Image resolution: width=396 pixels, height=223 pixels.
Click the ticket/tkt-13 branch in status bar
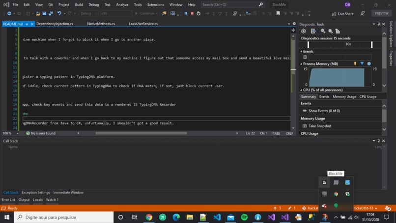click(x=365, y=208)
